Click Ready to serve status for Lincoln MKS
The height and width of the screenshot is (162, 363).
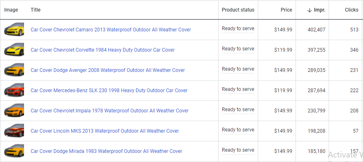click(238, 130)
